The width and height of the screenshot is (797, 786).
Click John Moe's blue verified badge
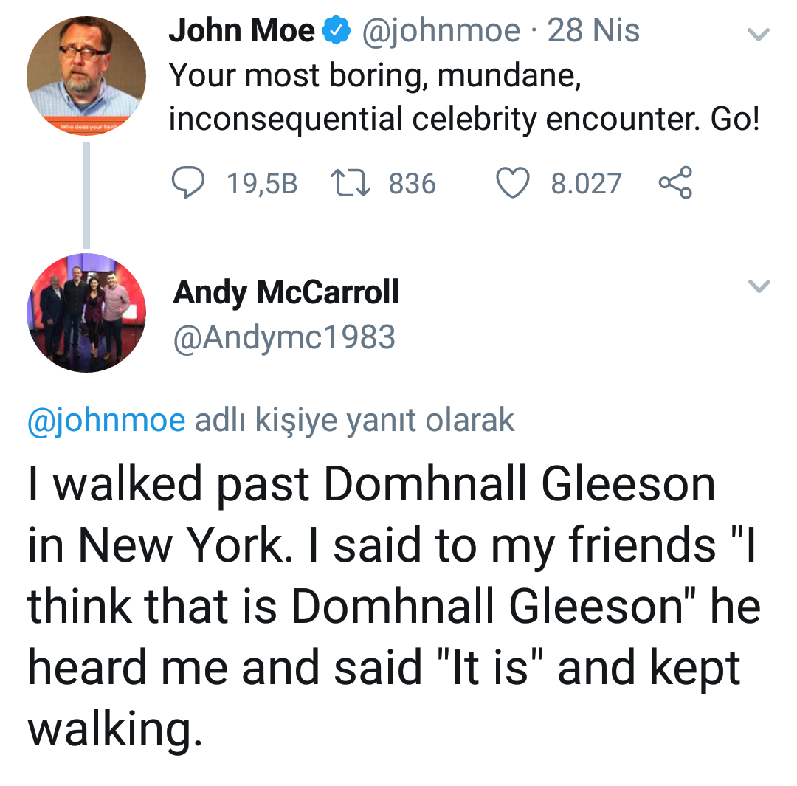[x=337, y=30]
